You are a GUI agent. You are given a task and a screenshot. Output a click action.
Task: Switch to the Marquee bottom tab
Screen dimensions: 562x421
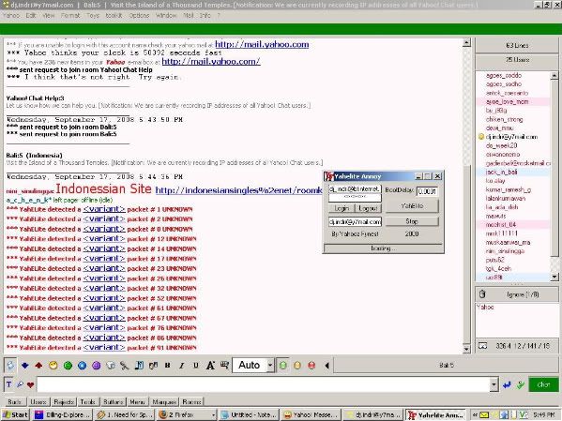164,402
